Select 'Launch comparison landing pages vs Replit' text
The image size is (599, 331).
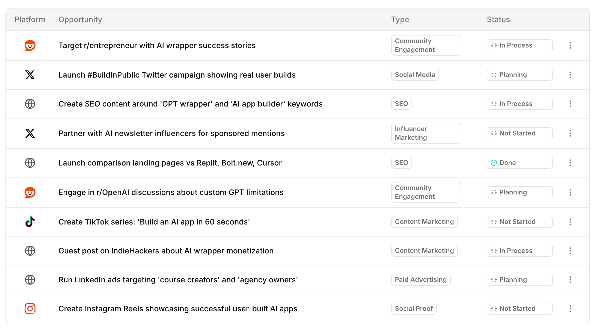point(170,163)
